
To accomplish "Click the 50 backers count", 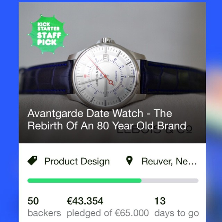I will 33,201.
